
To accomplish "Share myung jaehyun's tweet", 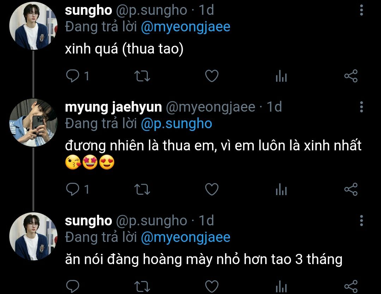I will pyautogui.click(x=351, y=189).
